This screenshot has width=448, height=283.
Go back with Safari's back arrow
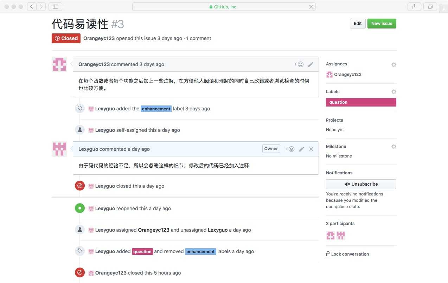click(32, 6)
